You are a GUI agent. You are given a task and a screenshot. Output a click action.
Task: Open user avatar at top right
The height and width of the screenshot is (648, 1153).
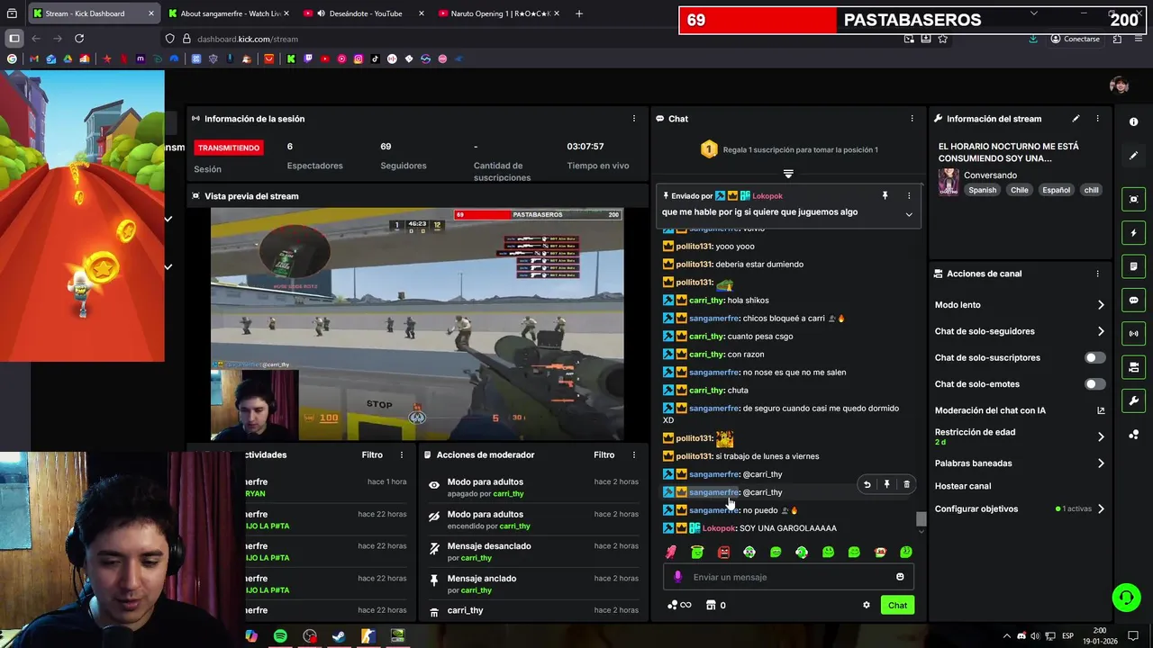pyautogui.click(x=1119, y=85)
